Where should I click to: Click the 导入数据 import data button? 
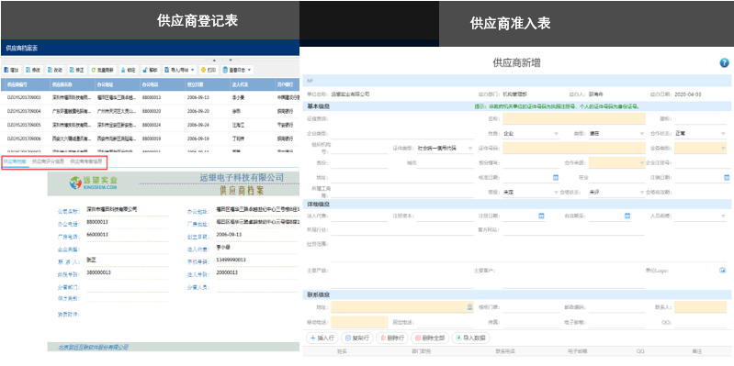tap(470, 338)
